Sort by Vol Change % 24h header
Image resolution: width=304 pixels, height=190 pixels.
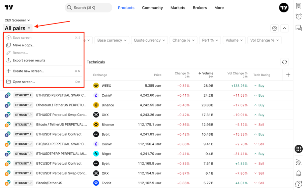[238, 75]
